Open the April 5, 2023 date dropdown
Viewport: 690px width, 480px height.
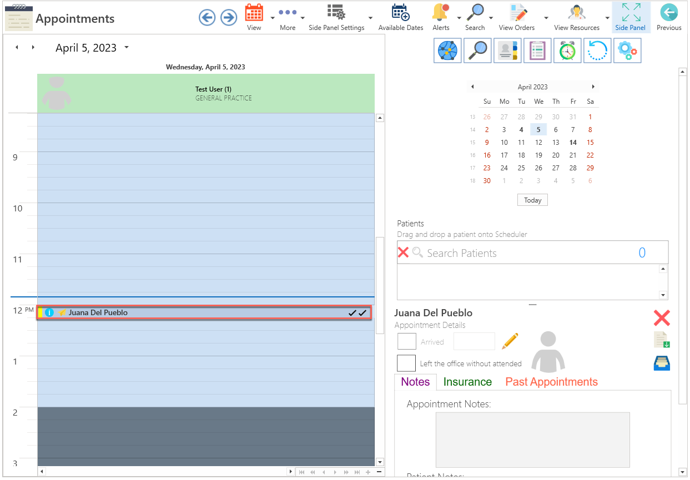click(x=127, y=48)
